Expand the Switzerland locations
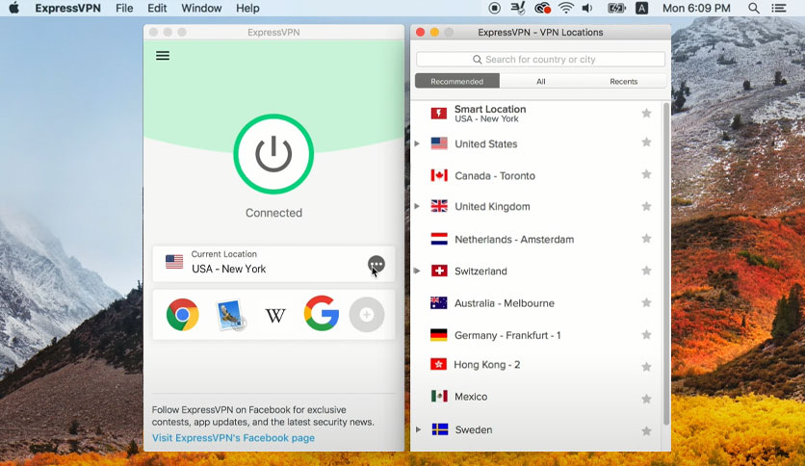This screenshot has height=466, width=805. [417, 271]
